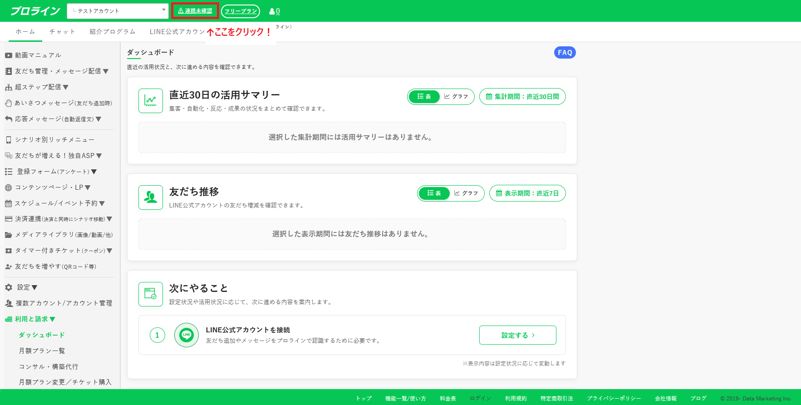
Task: Select 表 view in 友だち推移
Action: 434,193
